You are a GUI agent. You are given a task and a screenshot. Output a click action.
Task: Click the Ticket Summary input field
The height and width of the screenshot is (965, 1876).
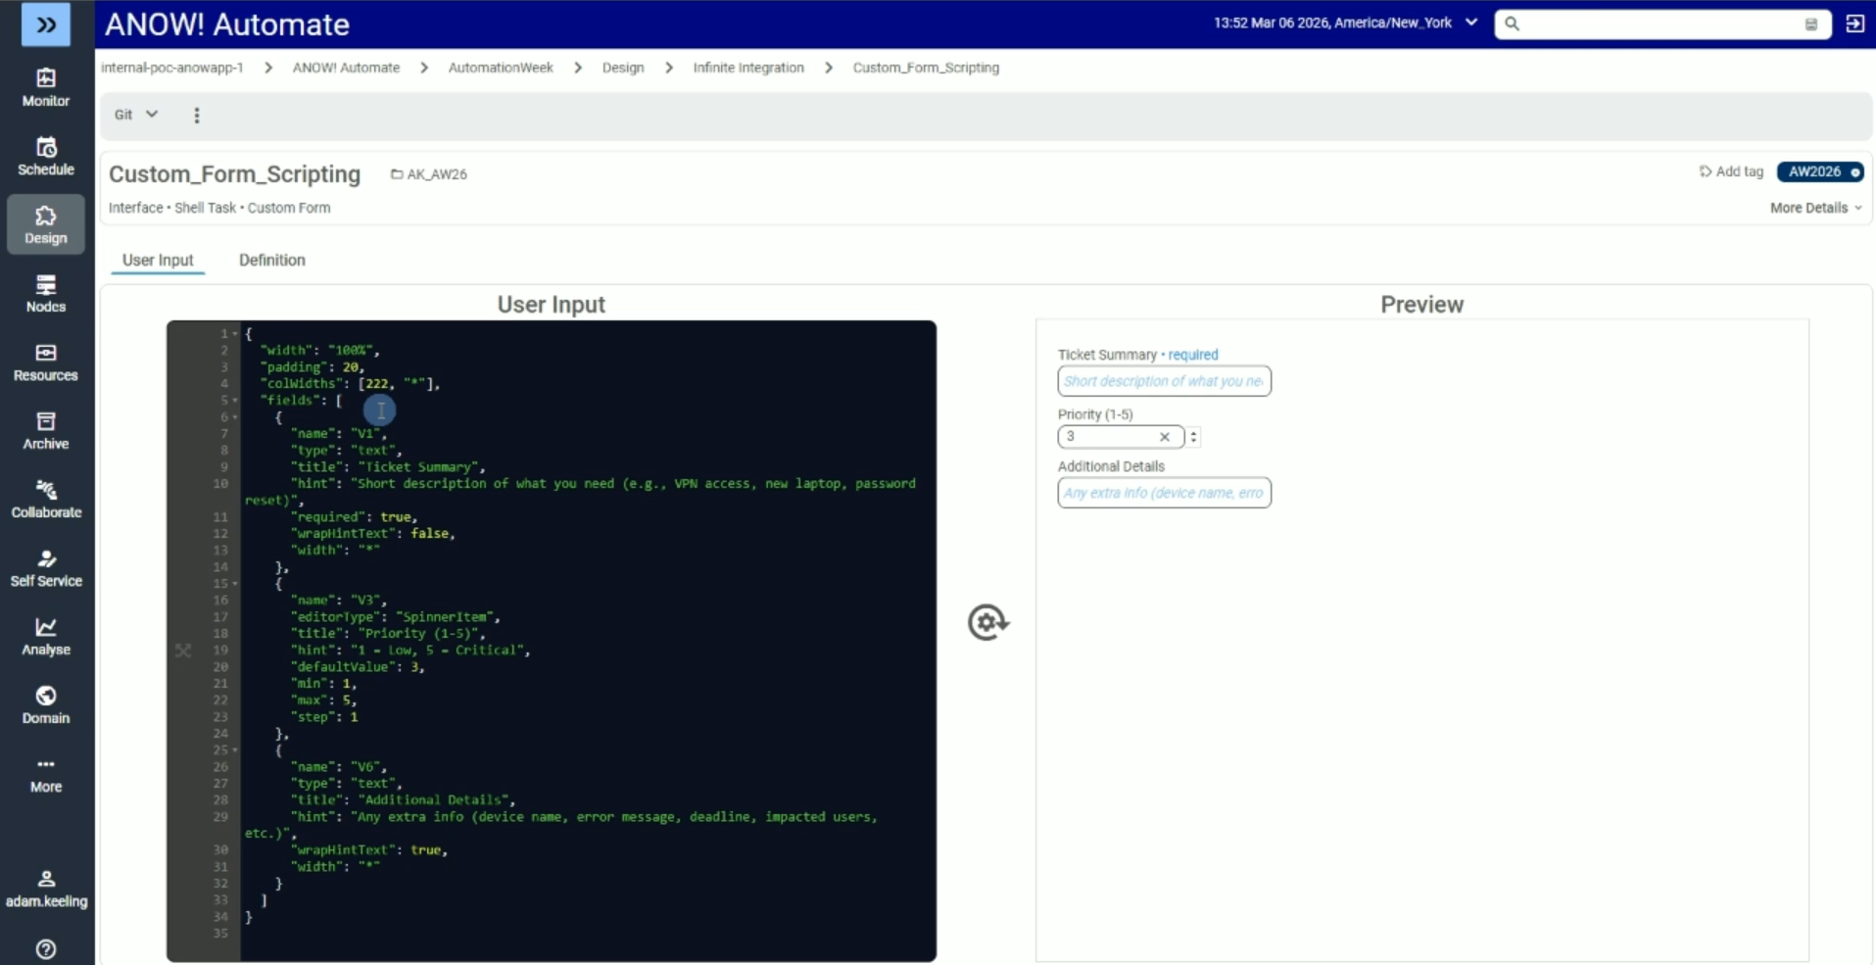[x=1163, y=381]
